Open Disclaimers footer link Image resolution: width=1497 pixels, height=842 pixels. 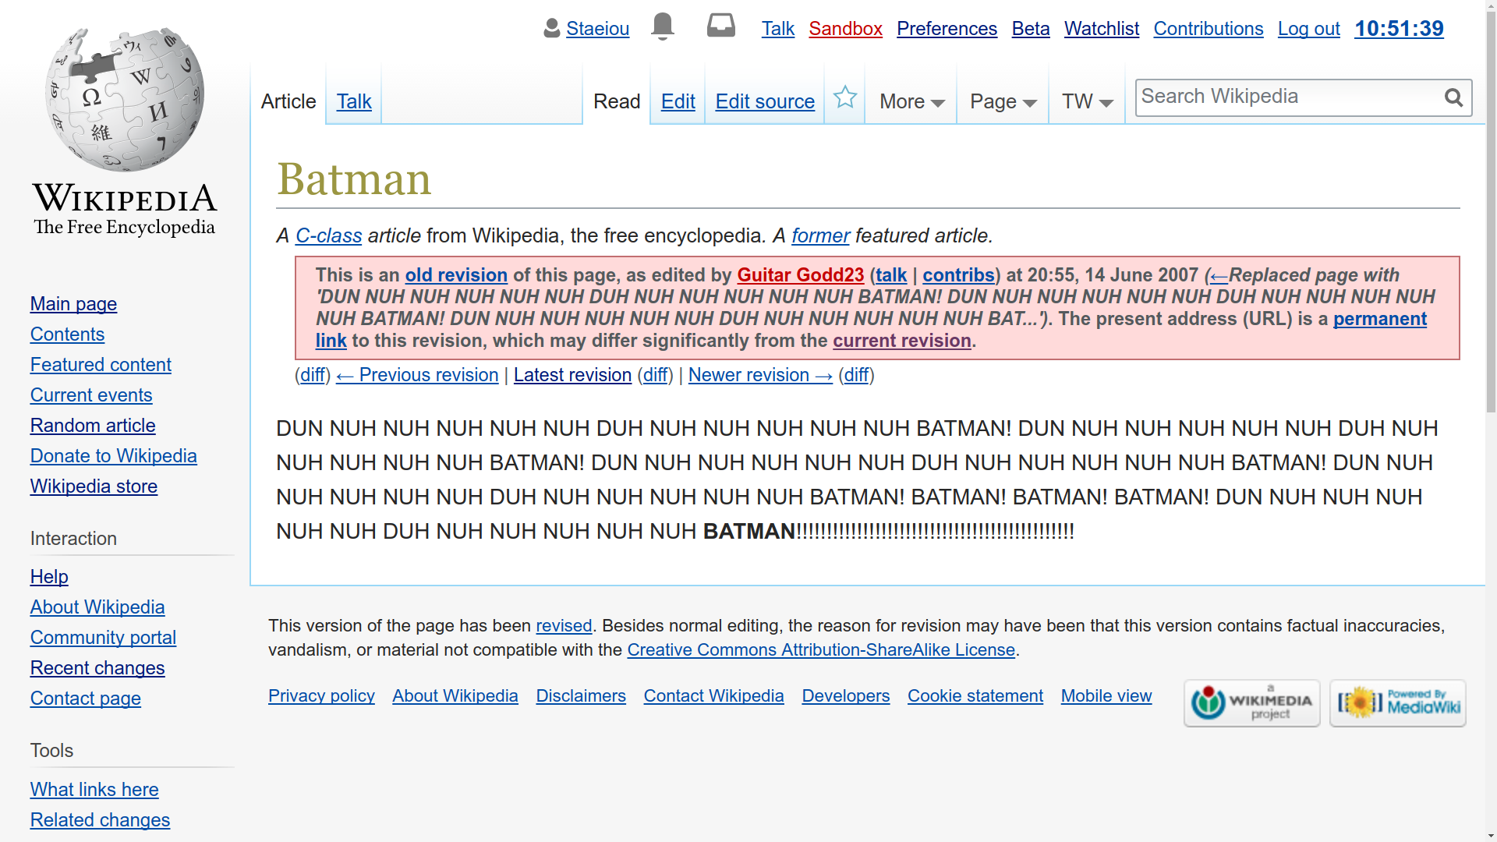(x=581, y=696)
